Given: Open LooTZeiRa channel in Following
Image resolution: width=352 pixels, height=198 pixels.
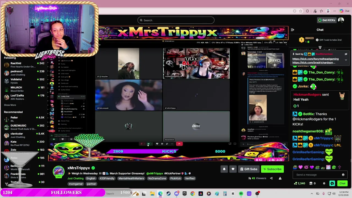Looking at the screenshot, I should click(x=24, y=97).
